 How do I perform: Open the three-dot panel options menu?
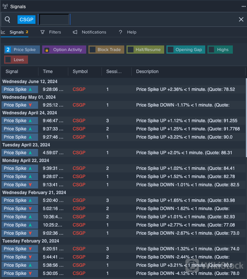tap(243, 6)
